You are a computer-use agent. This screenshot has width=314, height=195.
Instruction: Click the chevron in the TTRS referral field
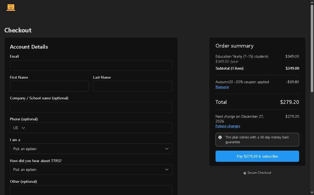coord(167,169)
